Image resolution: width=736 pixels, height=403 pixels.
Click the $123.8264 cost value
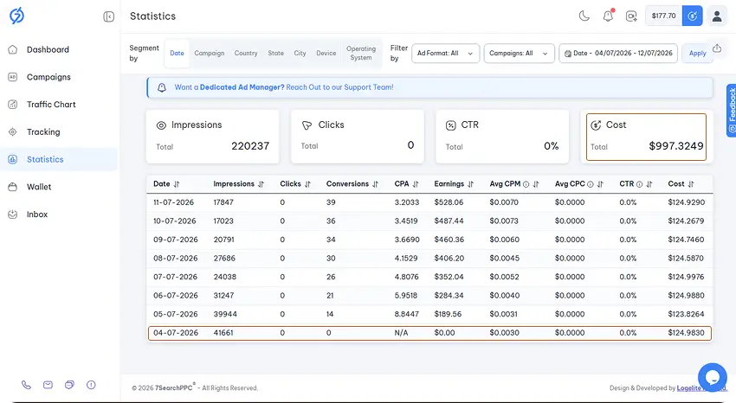(x=687, y=314)
